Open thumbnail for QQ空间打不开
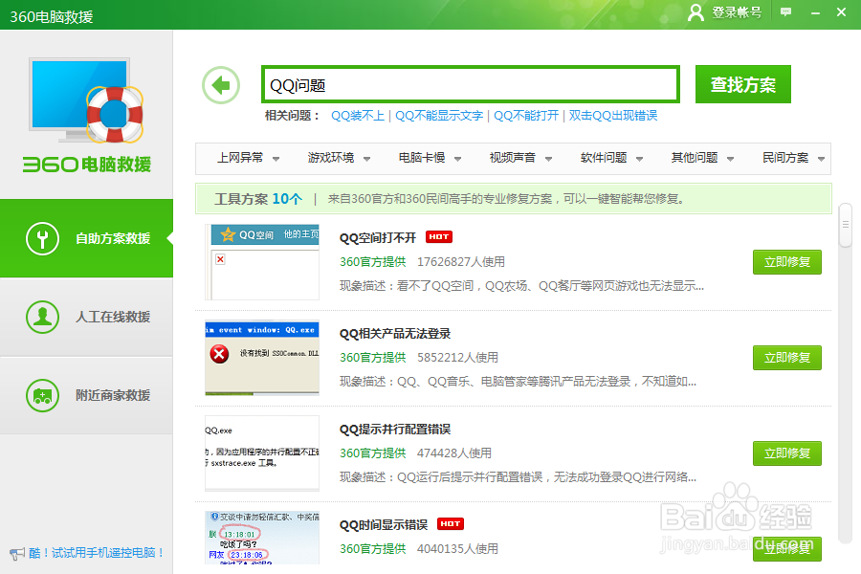861x574 pixels. [x=262, y=262]
